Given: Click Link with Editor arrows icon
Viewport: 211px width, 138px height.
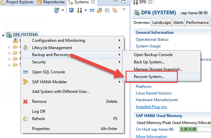Looking at the screenshot, I should click(x=115, y=10).
